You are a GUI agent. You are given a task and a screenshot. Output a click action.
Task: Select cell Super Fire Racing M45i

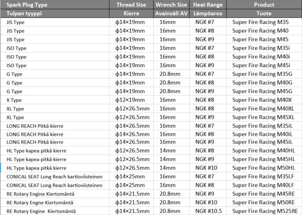[x=264, y=66]
